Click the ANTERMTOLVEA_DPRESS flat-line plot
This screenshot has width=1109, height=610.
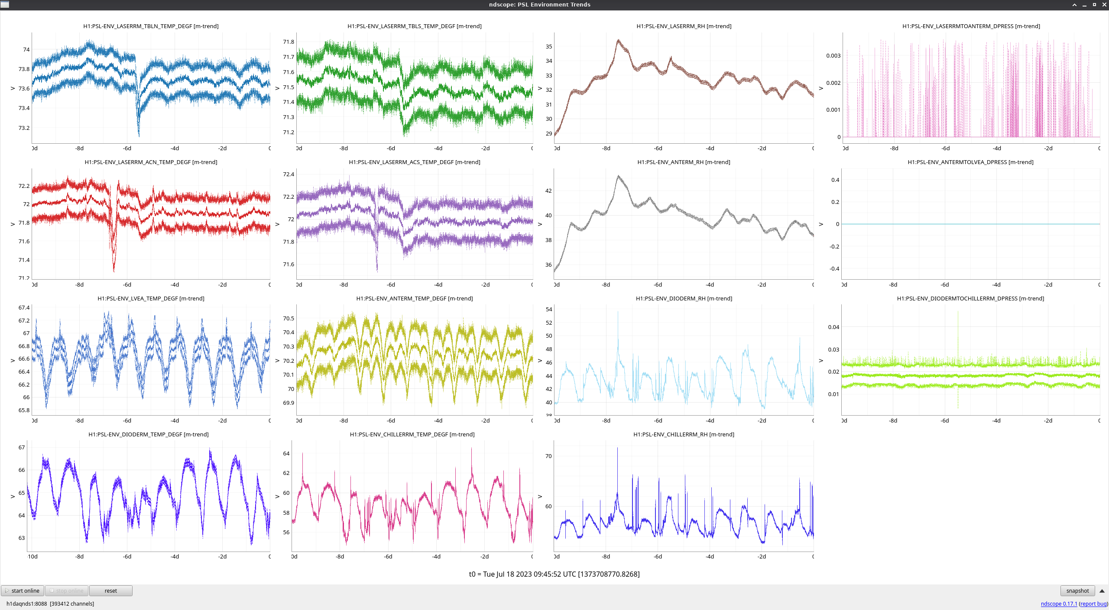coord(970,224)
